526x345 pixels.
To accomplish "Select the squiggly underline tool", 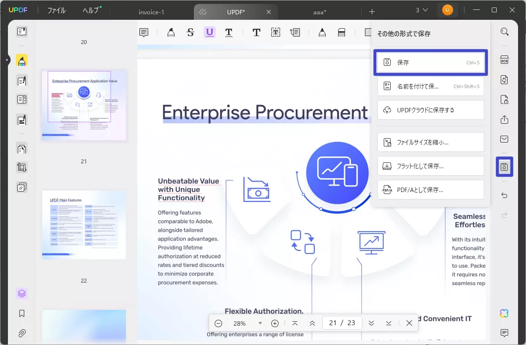I will click(229, 33).
